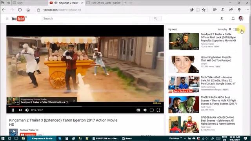The width and height of the screenshot is (251, 141).
Task: Open the Thor vs Hulk thumbnail
Action: click(x=184, y=105)
